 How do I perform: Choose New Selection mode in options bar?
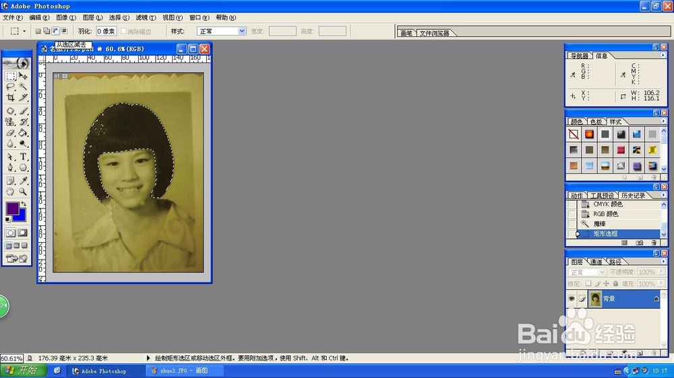tap(38, 31)
